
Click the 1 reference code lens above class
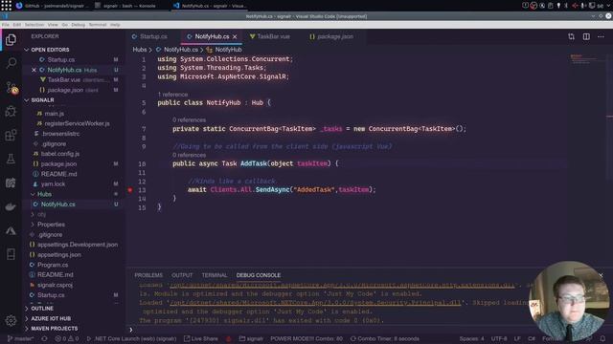[x=172, y=95]
